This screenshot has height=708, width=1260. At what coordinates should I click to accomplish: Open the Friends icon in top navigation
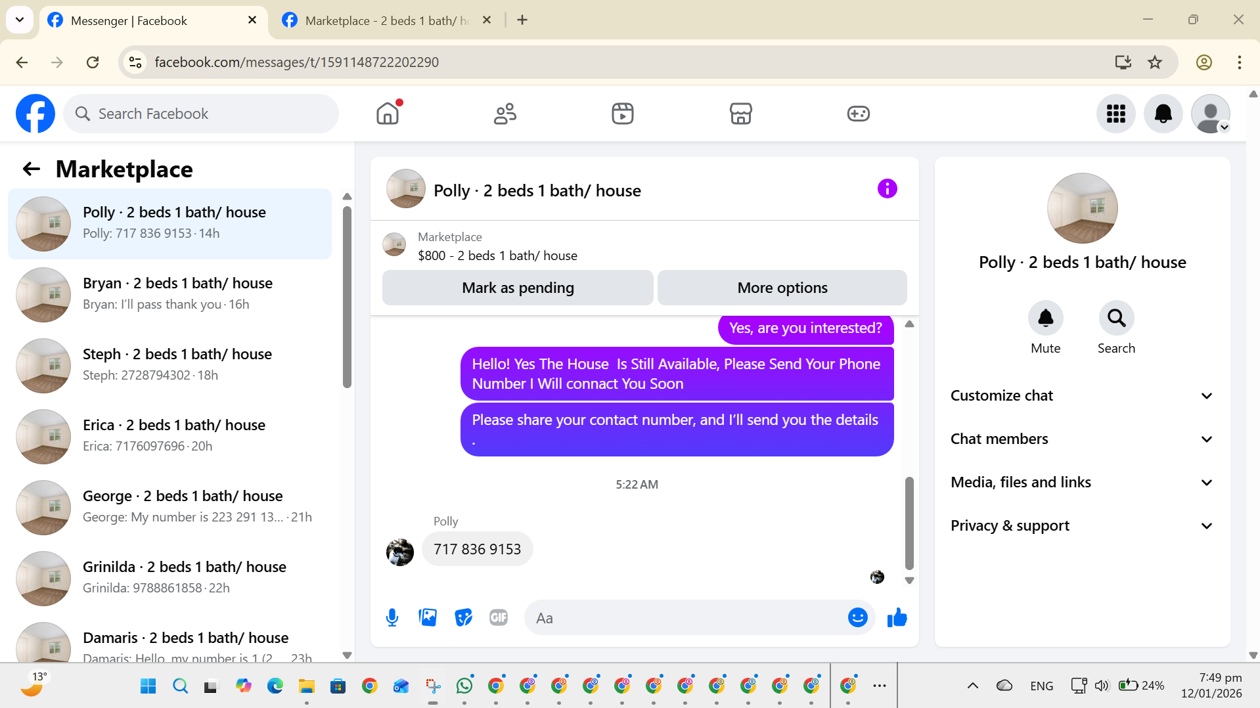pyautogui.click(x=505, y=114)
